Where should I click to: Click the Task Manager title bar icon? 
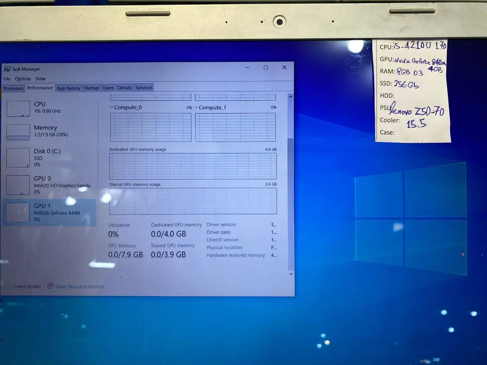coord(7,69)
